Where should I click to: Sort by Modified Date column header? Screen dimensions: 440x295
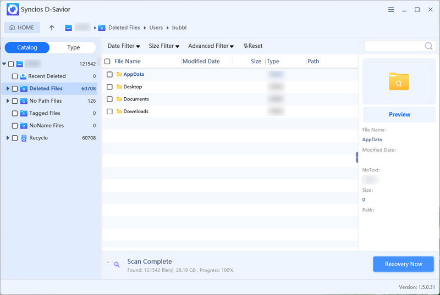point(201,62)
